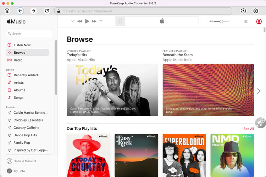The image size is (266, 177).
Task: Focus the Search field
Action: [x=29, y=34]
